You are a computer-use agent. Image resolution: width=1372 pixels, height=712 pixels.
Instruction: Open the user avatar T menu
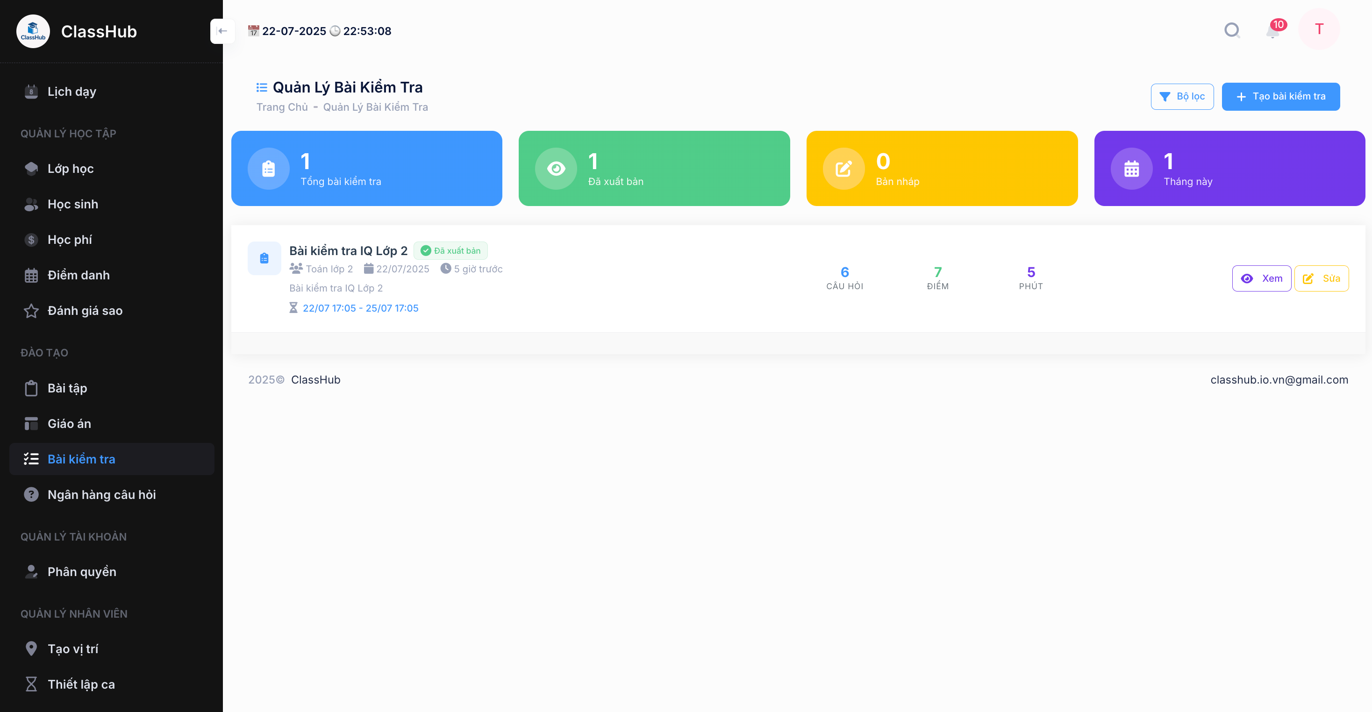1319,29
